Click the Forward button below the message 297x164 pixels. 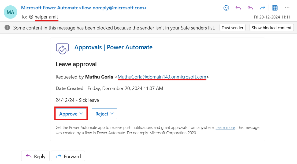pyautogui.click(x=68, y=156)
